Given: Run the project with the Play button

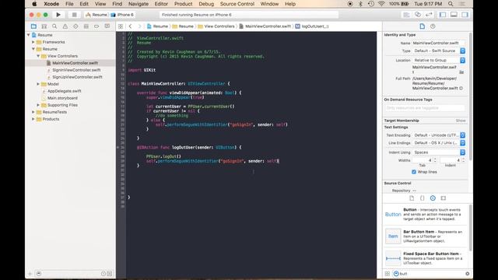Looking at the screenshot, I should pos(58,15).
